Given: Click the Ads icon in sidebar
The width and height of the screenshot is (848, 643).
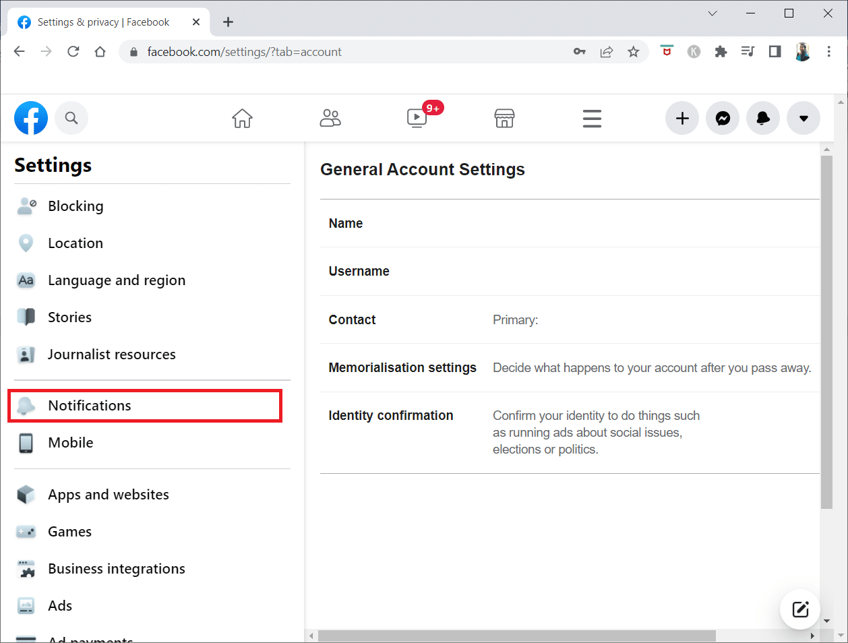Looking at the screenshot, I should click(x=26, y=606).
